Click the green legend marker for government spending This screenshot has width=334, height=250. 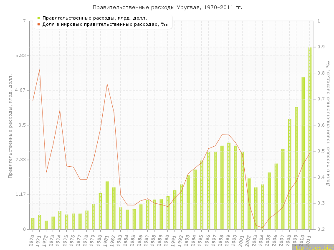(x=38, y=18)
